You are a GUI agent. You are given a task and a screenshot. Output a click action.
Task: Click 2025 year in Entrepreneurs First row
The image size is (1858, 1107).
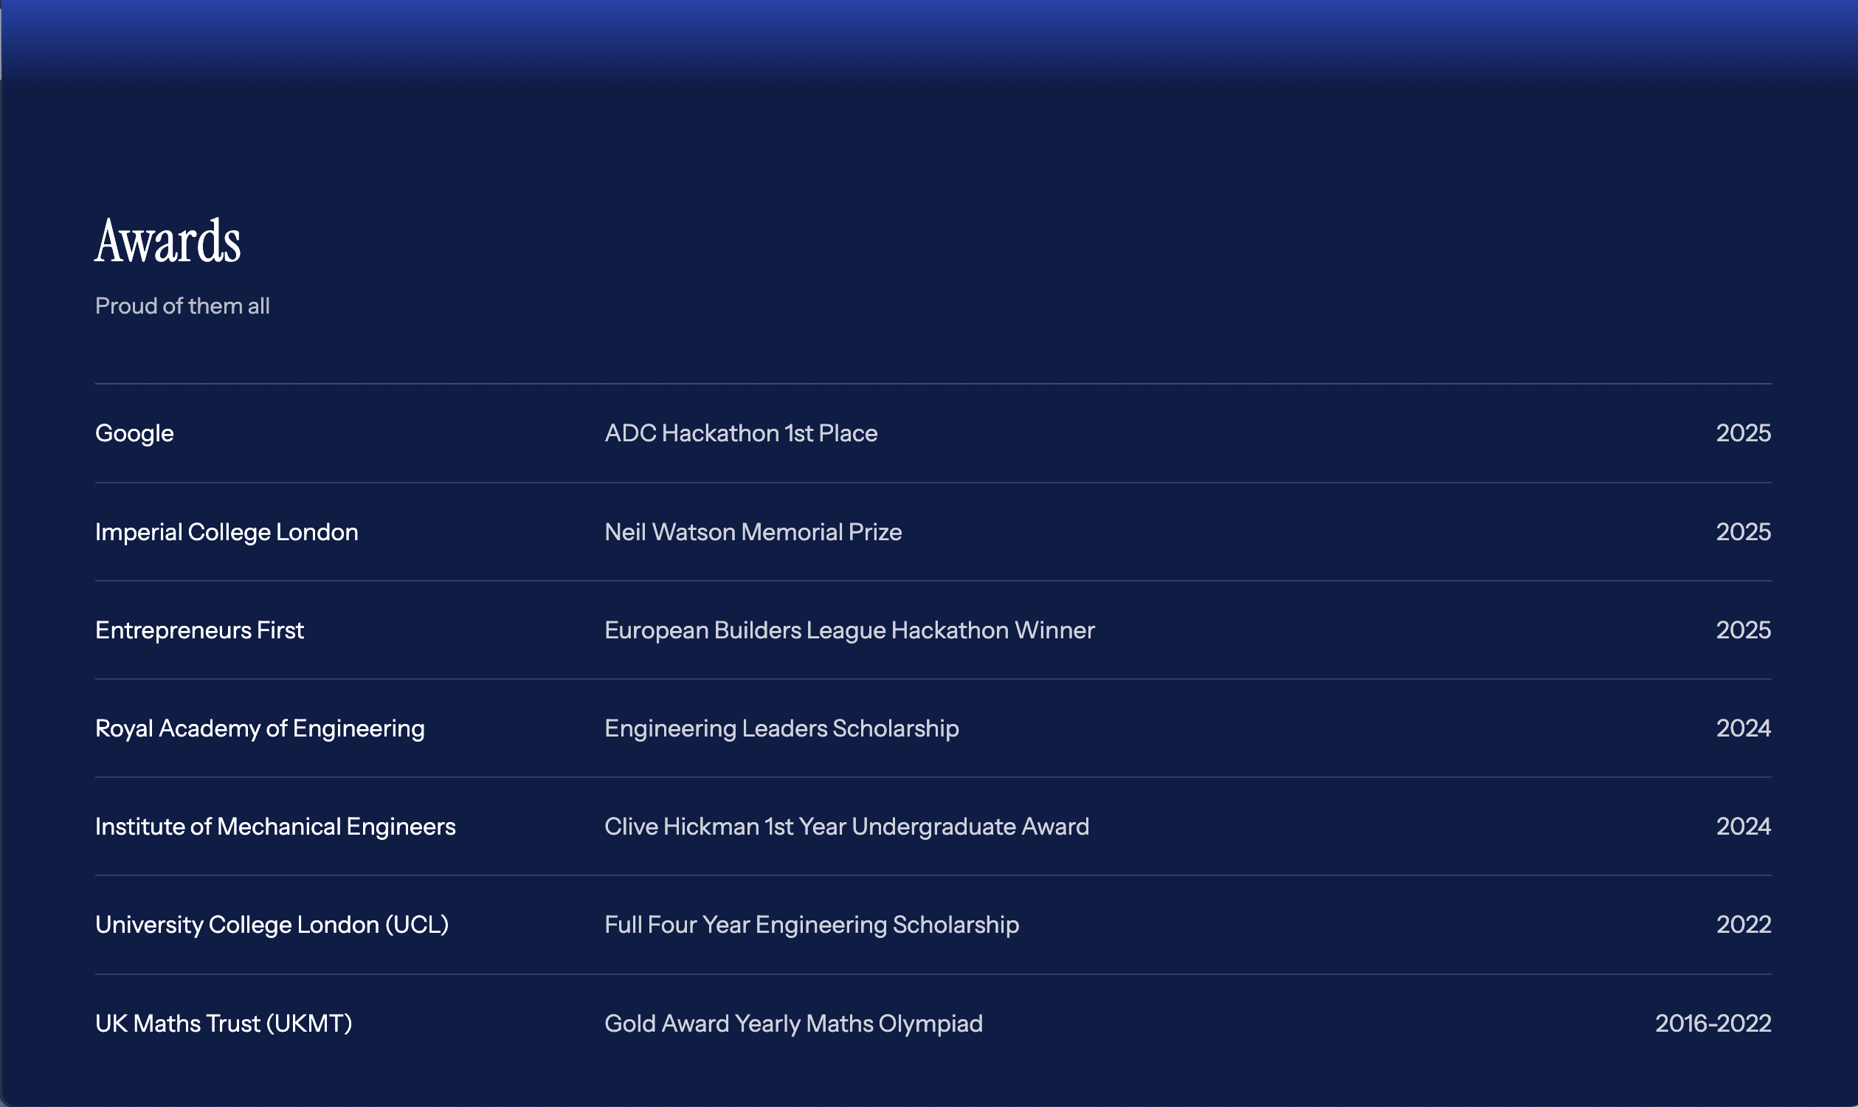coord(1743,630)
